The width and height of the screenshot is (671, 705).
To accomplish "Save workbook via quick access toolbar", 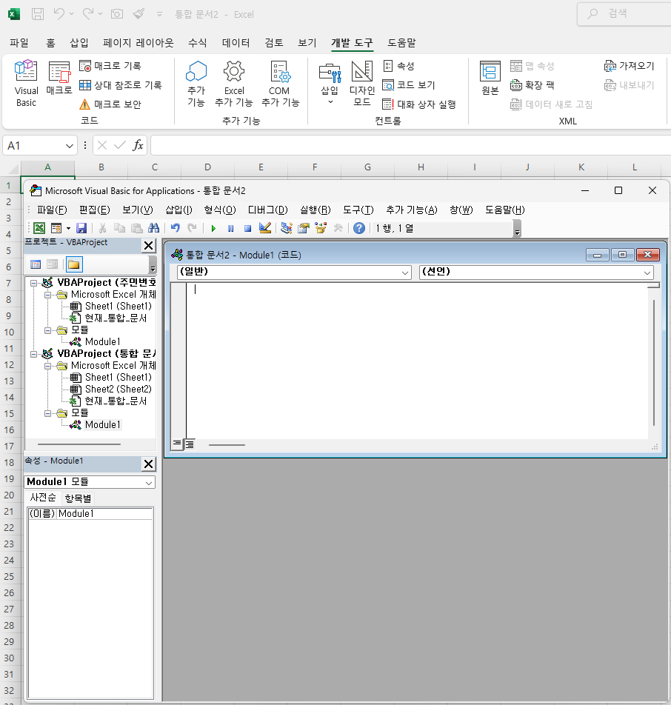I will [38, 14].
